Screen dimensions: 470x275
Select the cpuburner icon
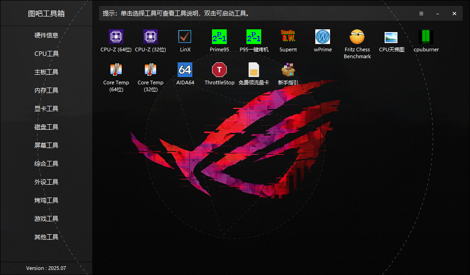[426, 37]
